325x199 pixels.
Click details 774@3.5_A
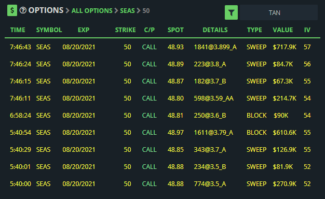[x=210, y=184]
